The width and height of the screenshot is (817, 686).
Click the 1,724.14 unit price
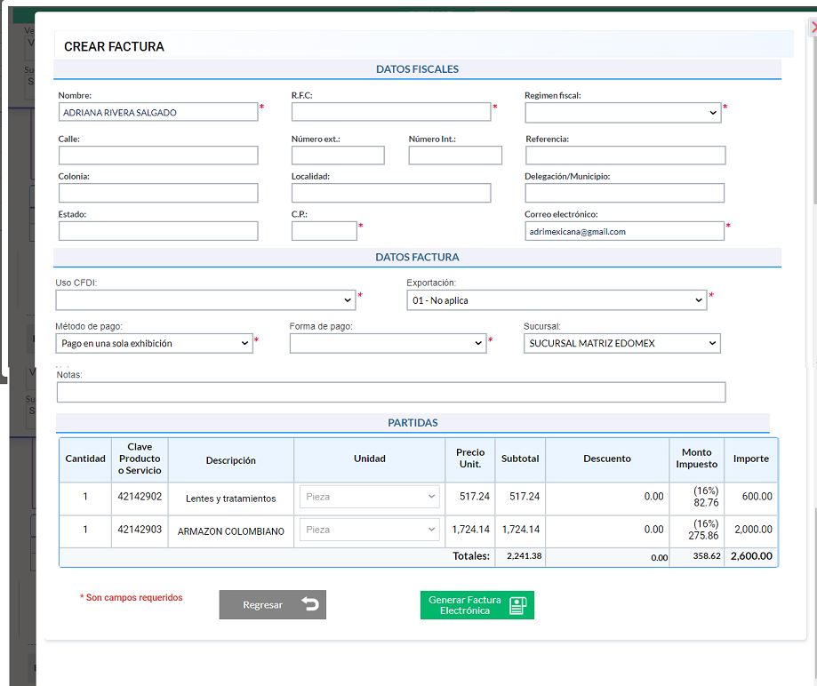tap(470, 530)
